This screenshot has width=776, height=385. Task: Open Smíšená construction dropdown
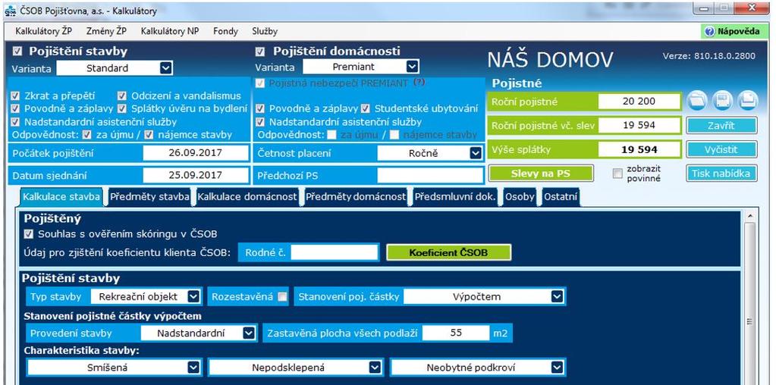pyautogui.click(x=194, y=368)
